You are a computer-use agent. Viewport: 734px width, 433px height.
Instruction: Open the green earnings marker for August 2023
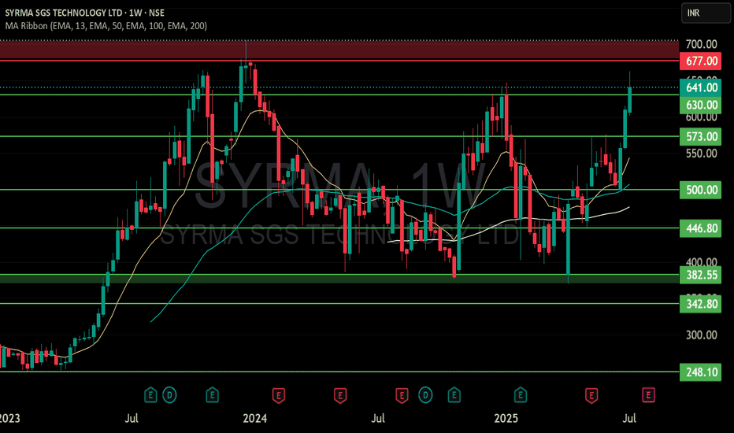[150, 395]
